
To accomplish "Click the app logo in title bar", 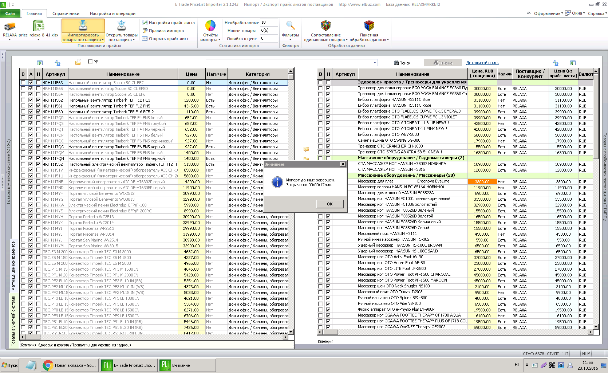I will coord(4,5).
